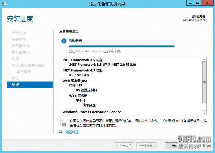
Task: Click the scroll up arrow of the results list
Action: point(204,59)
